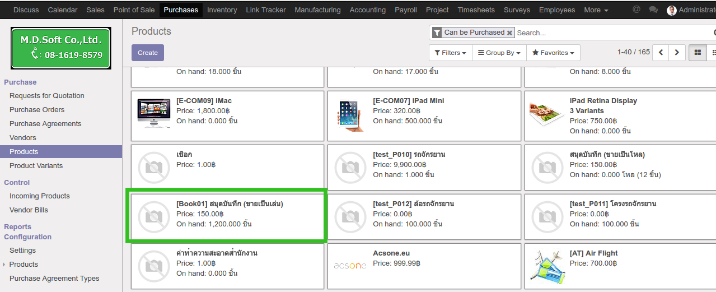
Task: Click the Administrator avatar picture
Action: (x=671, y=10)
